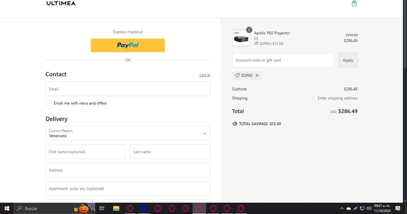Expand the Country/Region dropdown
The height and width of the screenshot is (214, 407).
(128, 133)
